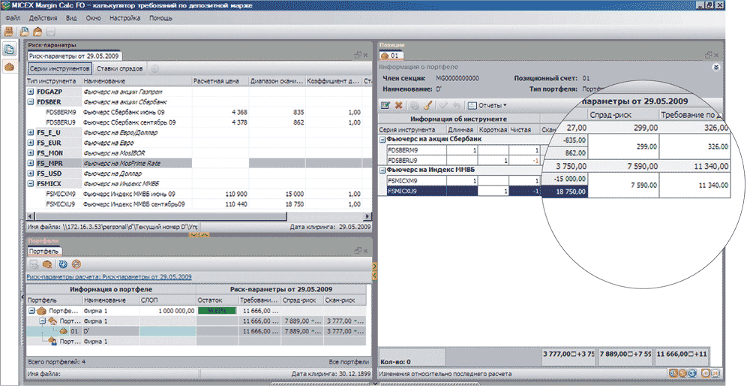This screenshot has height=386, width=750.
Task: Collapse Фьючерс на Индекс ММВБ position group
Action: coord(382,170)
